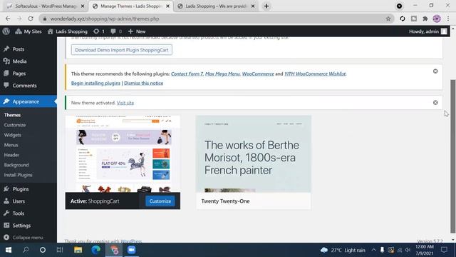
Task: Open Microsoft Edge from taskbar
Action: pos(95,250)
